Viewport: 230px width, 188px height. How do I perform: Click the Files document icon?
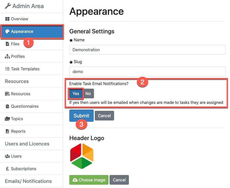click(x=7, y=44)
